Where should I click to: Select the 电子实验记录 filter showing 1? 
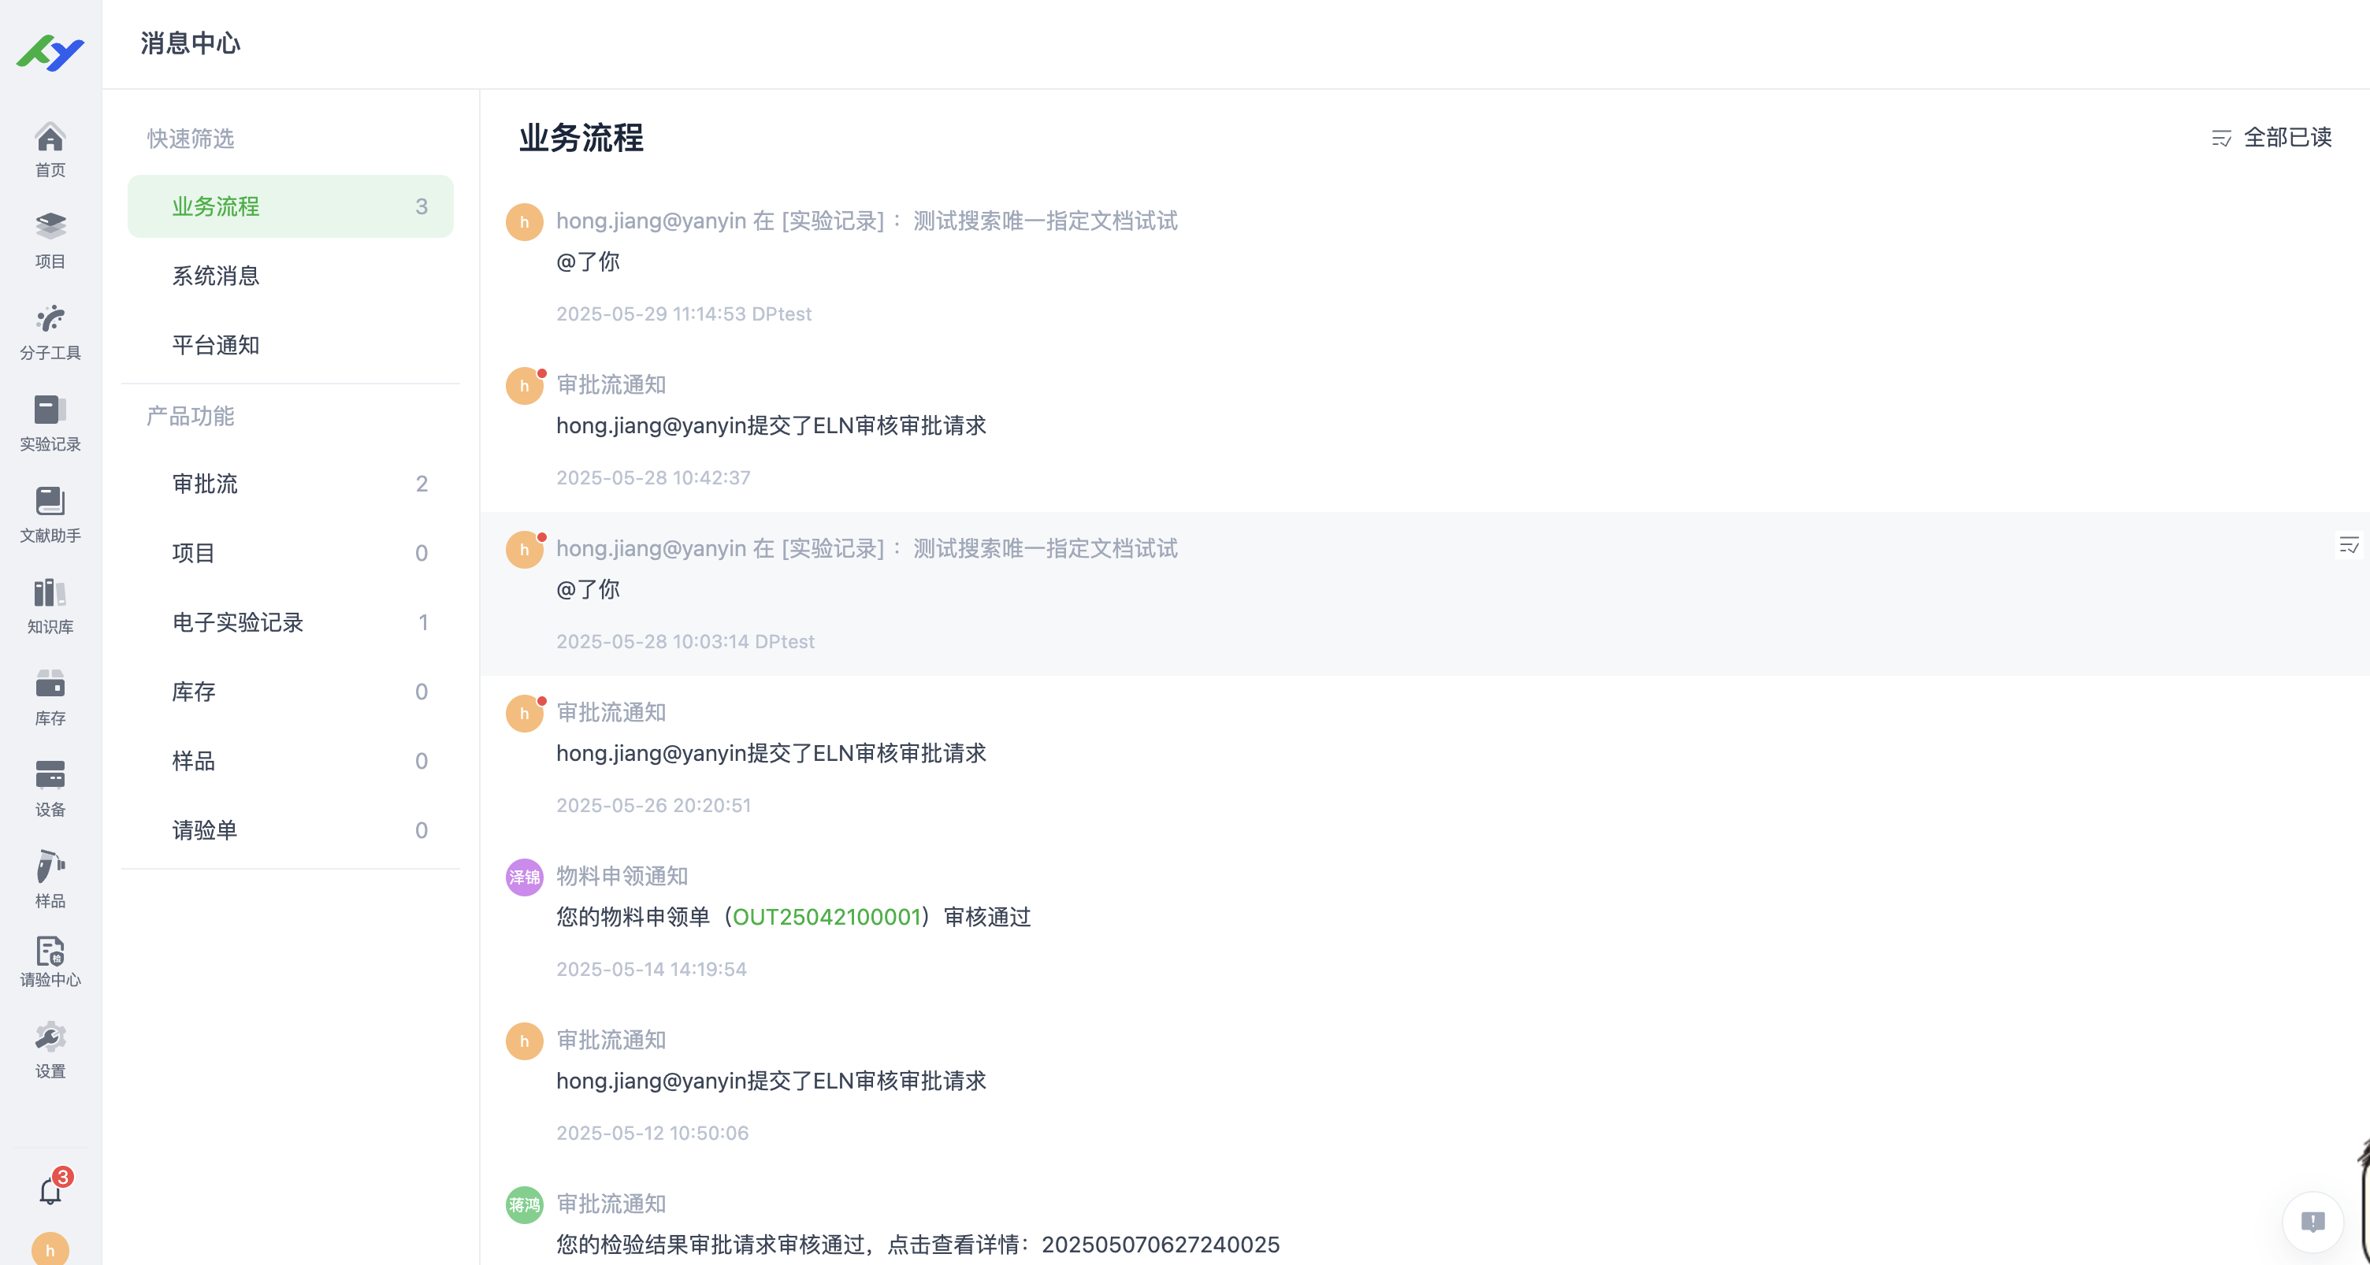click(236, 622)
